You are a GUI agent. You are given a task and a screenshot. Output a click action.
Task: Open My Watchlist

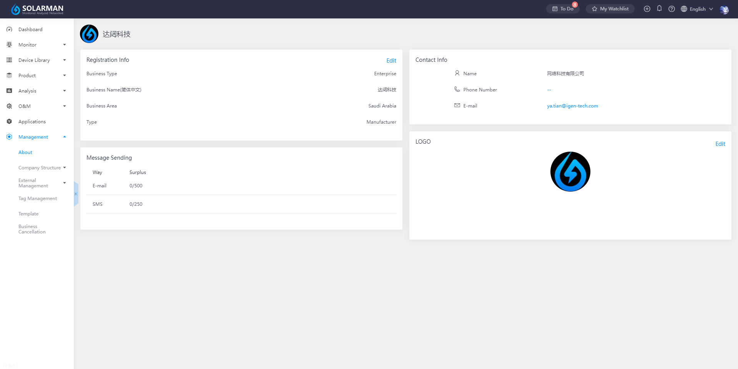coord(610,9)
